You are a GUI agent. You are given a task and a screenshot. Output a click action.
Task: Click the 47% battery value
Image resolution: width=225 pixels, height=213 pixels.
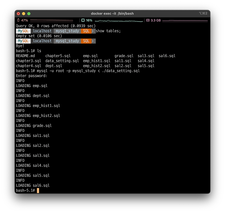tap(25, 20)
